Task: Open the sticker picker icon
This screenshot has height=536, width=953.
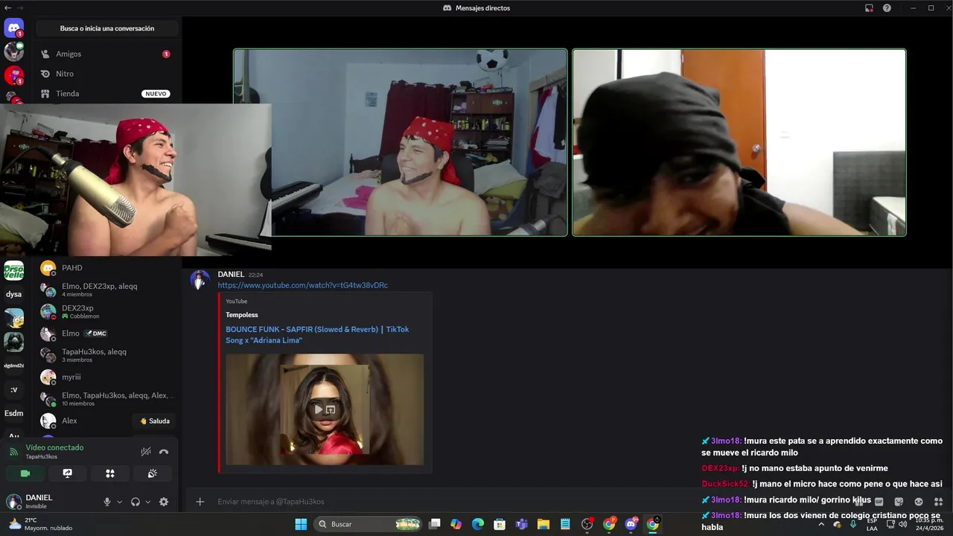Action: 899,502
